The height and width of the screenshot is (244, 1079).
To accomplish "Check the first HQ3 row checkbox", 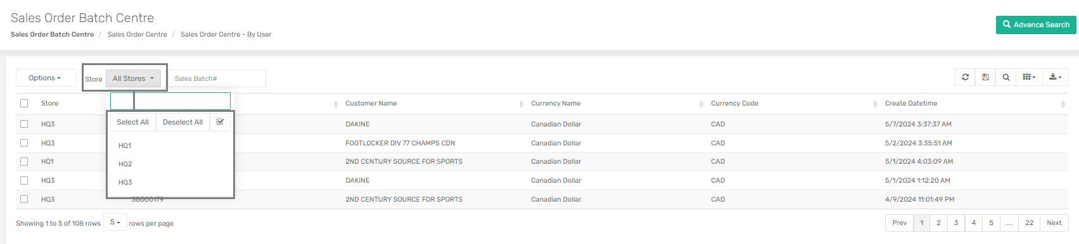I will click(24, 124).
